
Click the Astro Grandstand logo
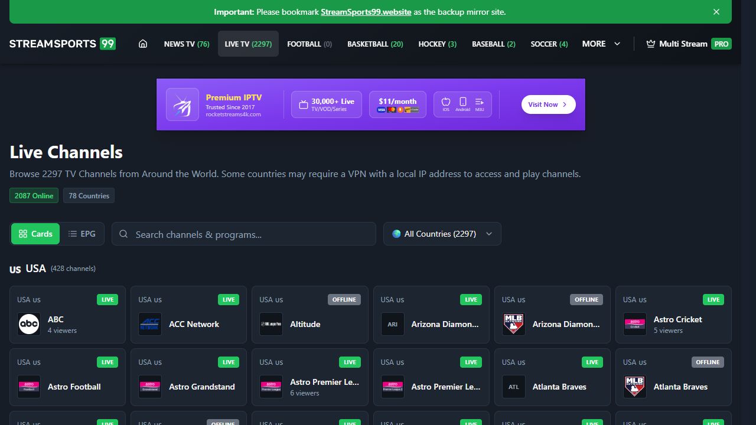click(x=150, y=387)
